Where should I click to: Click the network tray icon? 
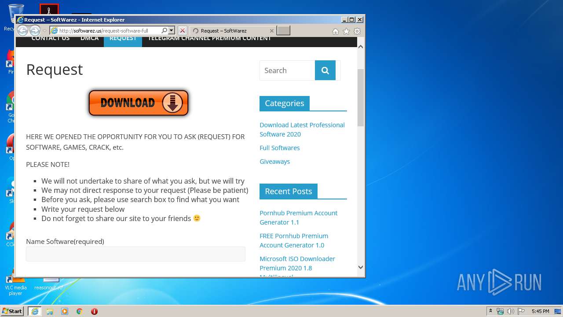500,311
